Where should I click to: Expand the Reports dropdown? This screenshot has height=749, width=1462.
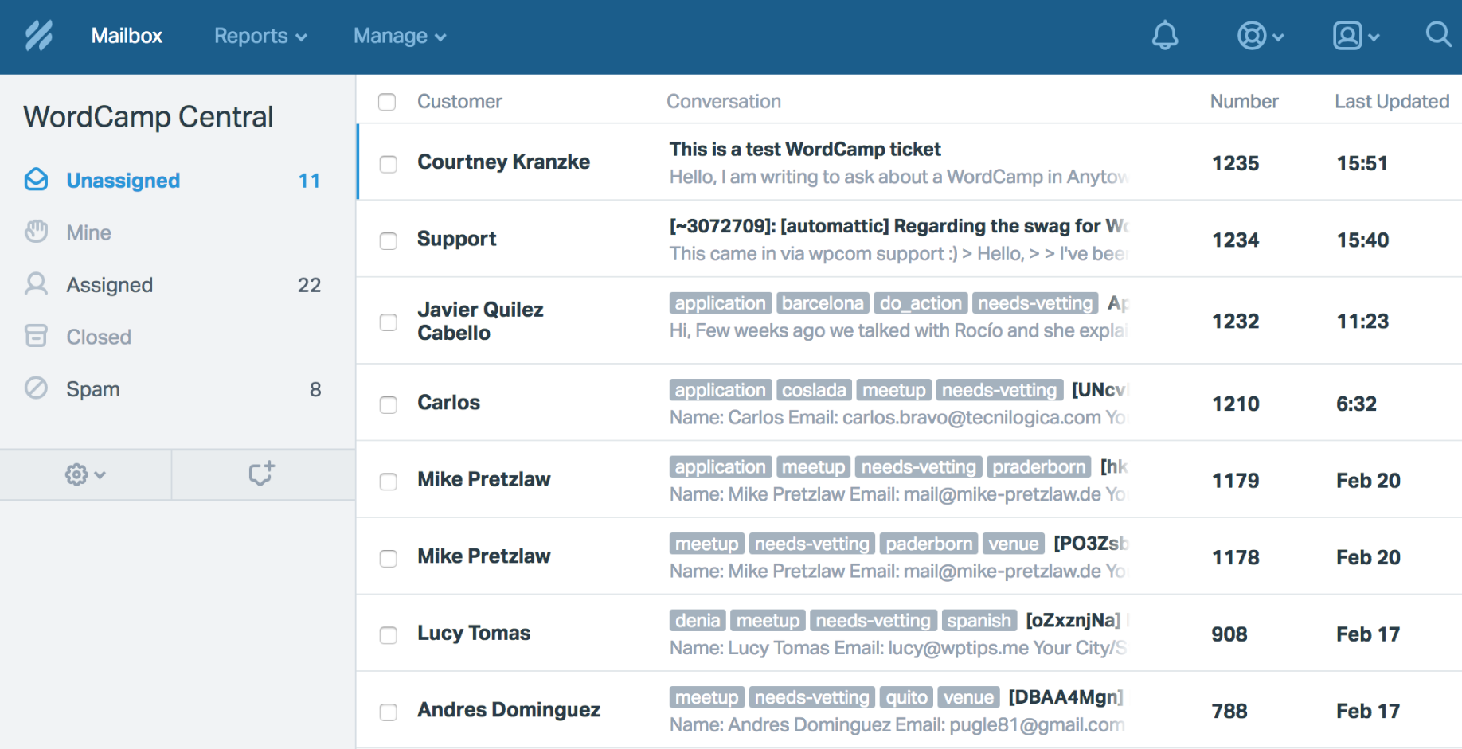[x=260, y=36]
